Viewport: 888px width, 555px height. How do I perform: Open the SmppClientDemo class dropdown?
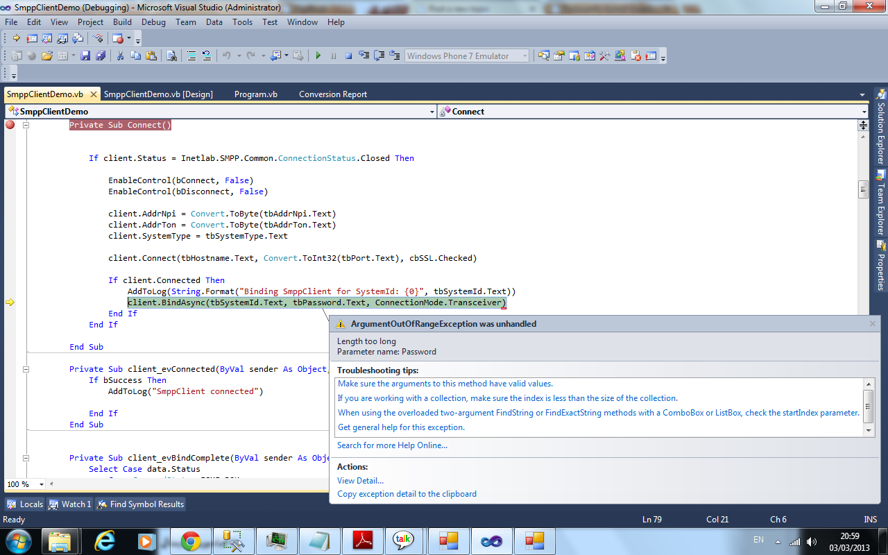click(431, 112)
